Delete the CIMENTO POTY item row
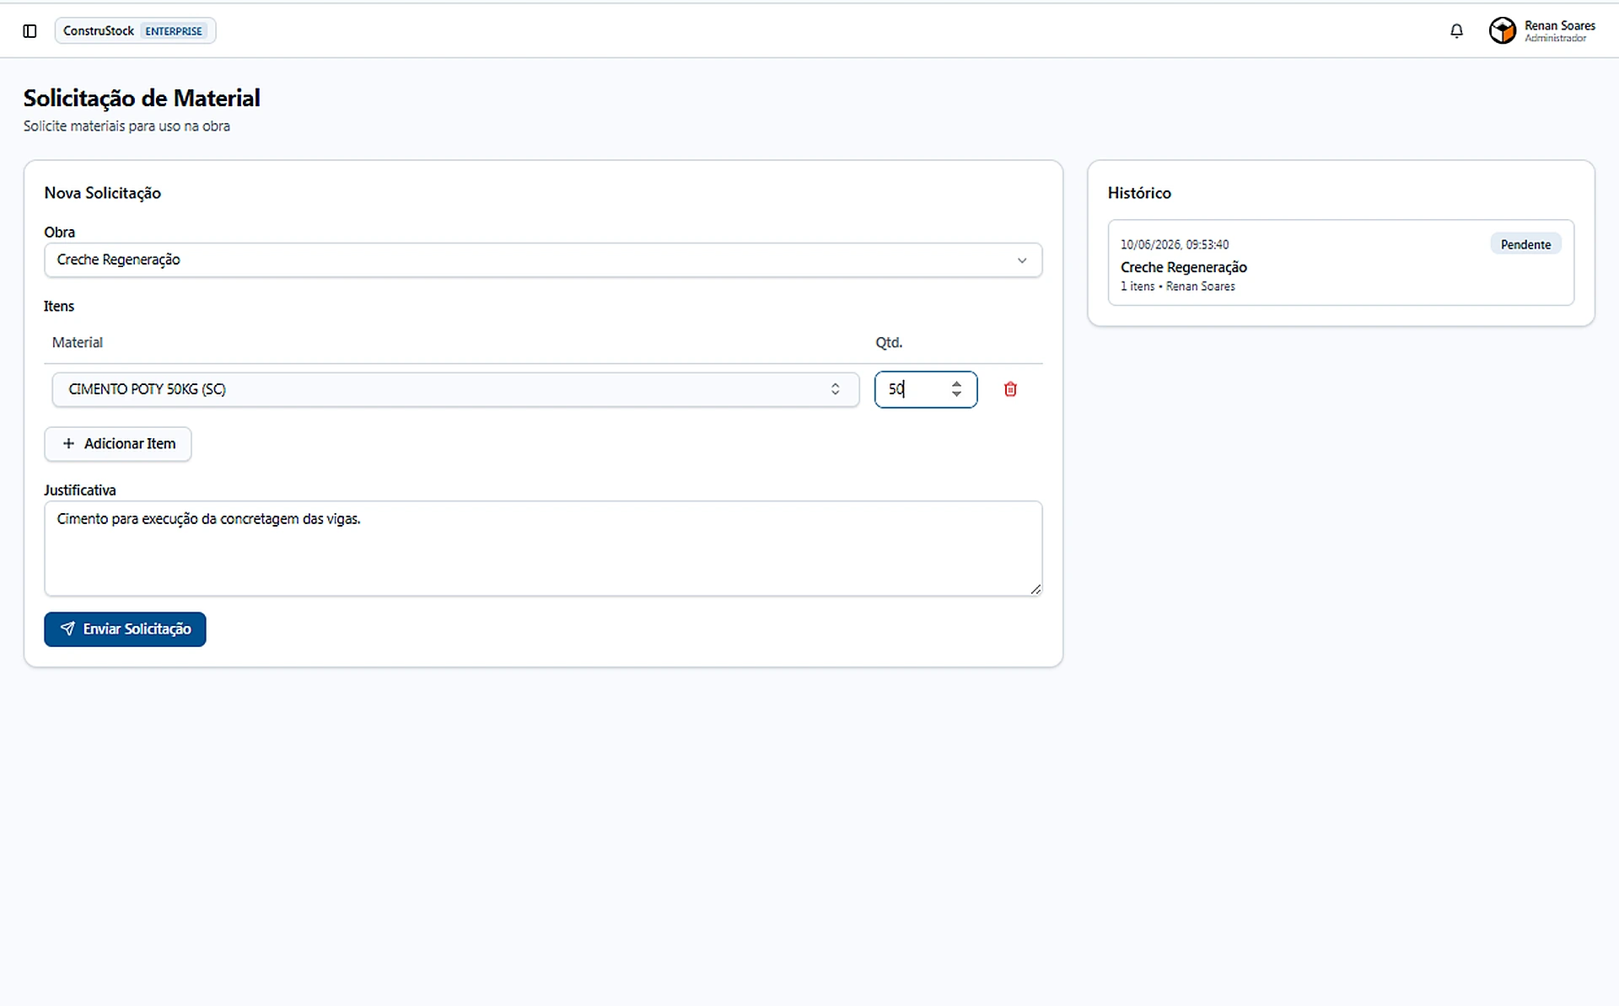1619x1006 pixels. point(1010,389)
